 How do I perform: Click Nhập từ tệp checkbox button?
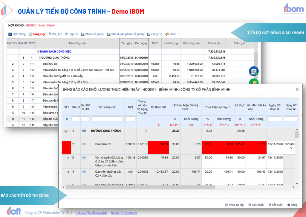[x=234, y=205]
